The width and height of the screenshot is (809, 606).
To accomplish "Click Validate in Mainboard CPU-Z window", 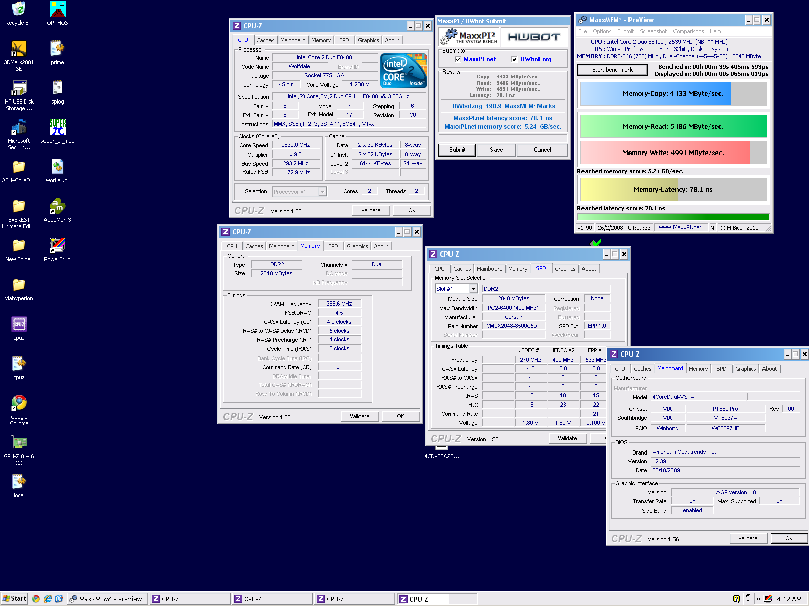I will 748,538.
